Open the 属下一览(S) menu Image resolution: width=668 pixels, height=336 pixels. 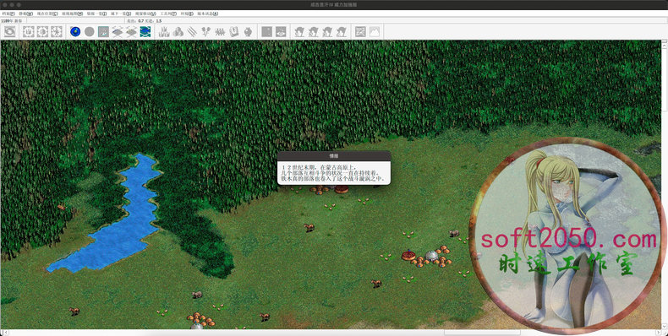click(121, 14)
